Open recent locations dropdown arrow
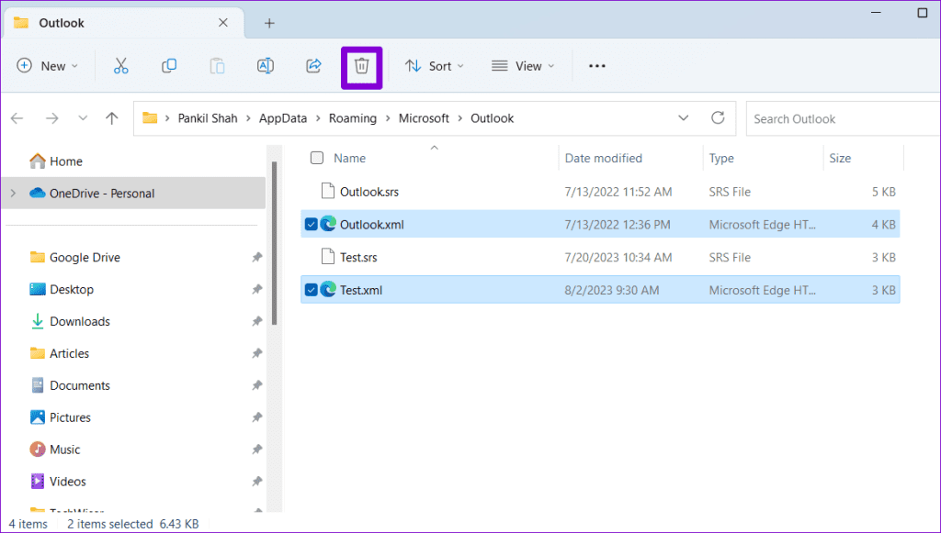941x533 pixels. click(x=83, y=118)
